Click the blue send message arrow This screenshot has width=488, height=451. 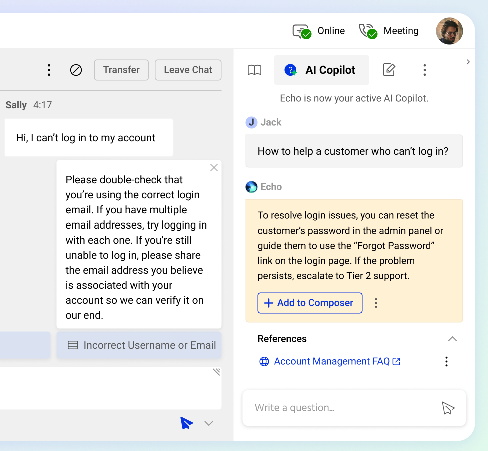coord(186,423)
